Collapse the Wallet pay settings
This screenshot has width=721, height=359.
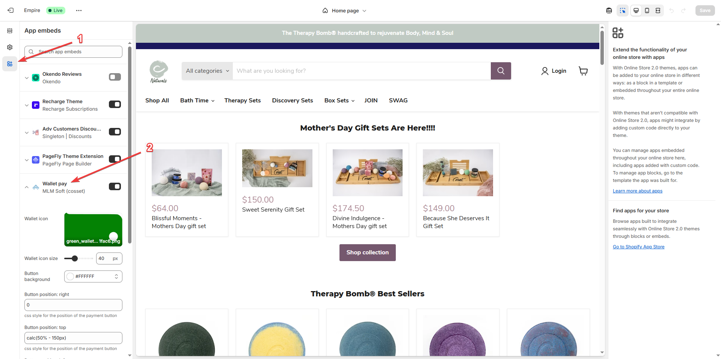pos(27,187)
